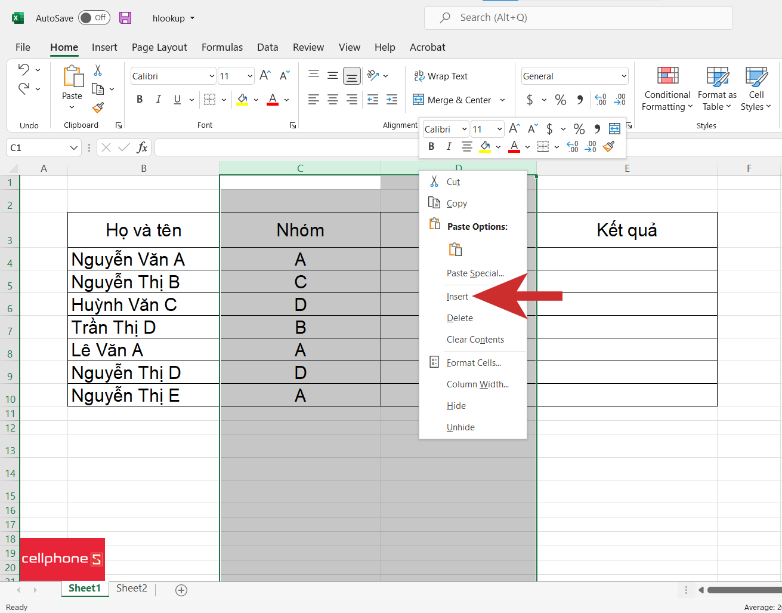Viewport: 782px width, 613px height.
Task: Apply the yellow ribbon Fill Color
Action: point(242,100)
